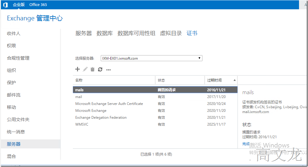This screenshot has height=167, width=308.
Task: Go to 权限 in sidebar
Action: pyautogui.click(x=11, y=46)
